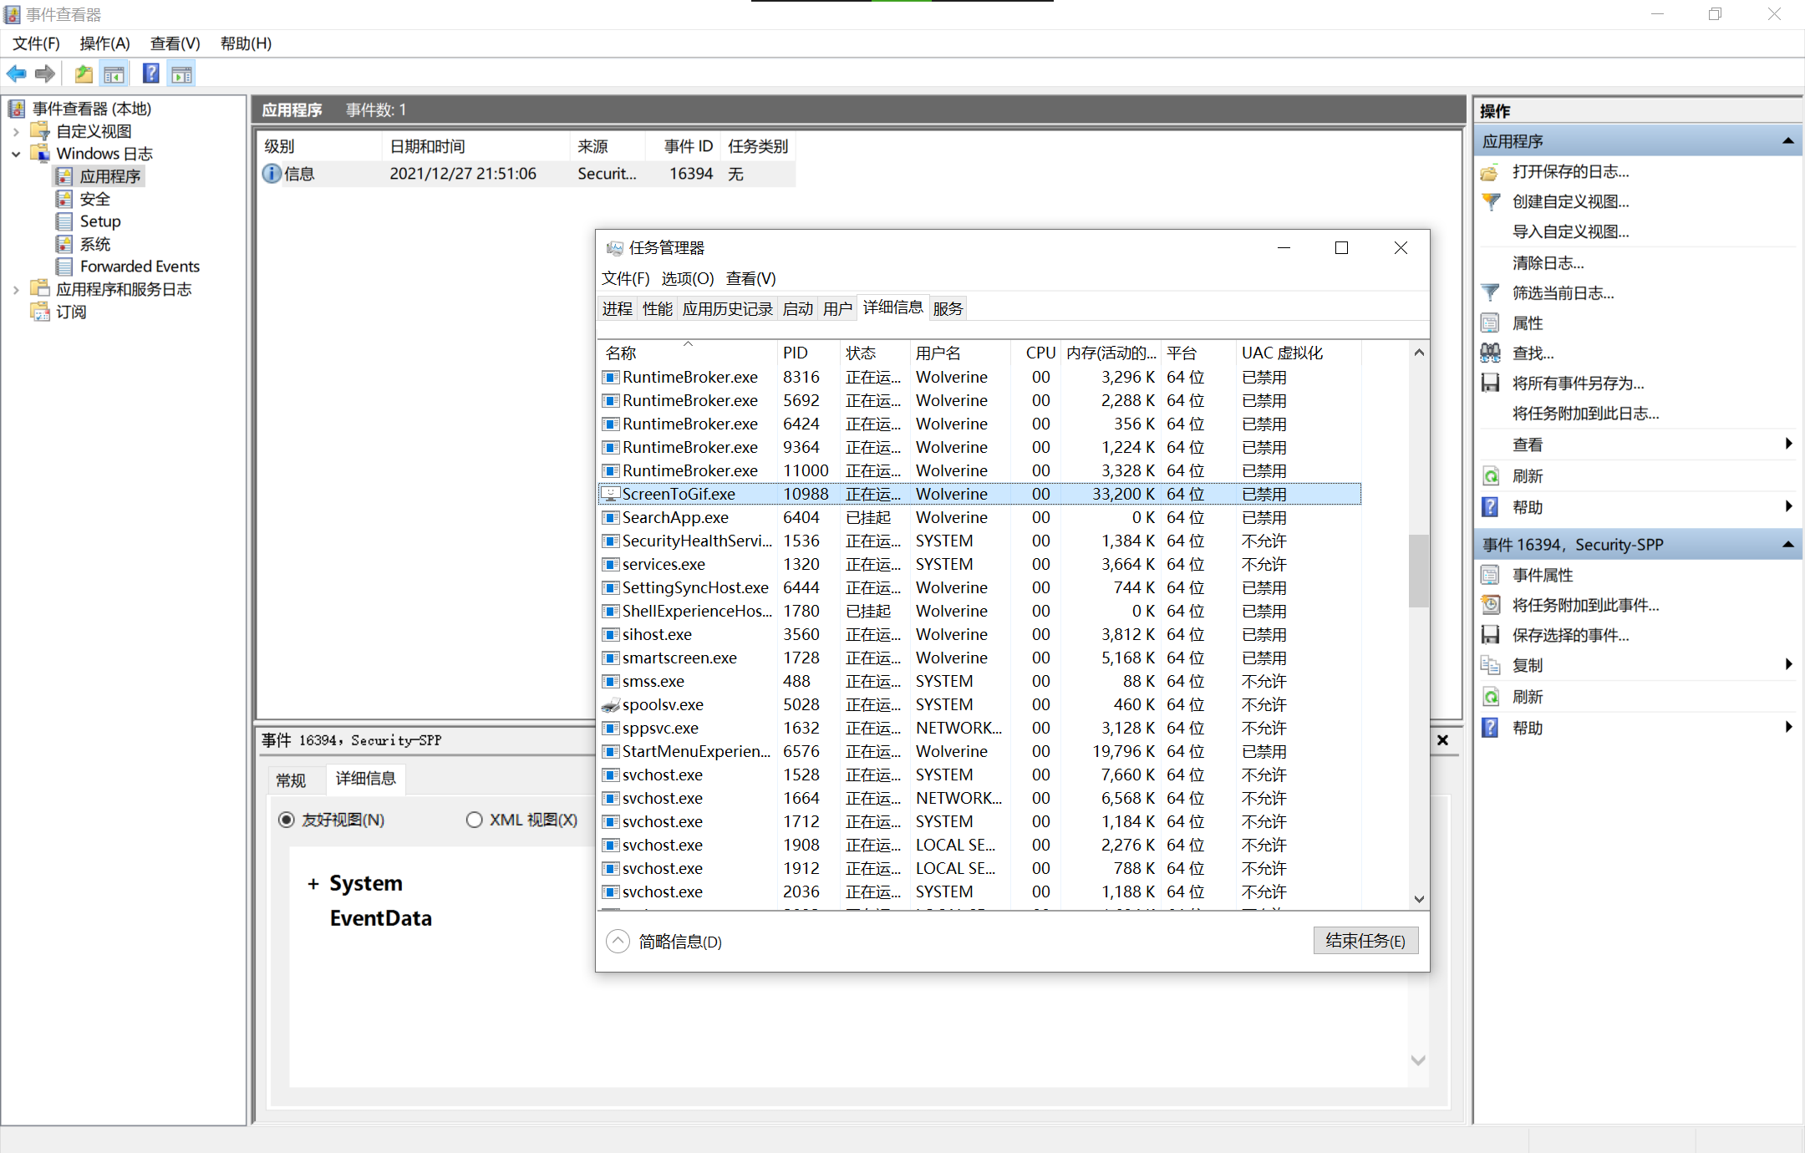Expand the System plus sign in event details
The height and width of the screenshot is (1153, 1805).
tap(313, 884)
